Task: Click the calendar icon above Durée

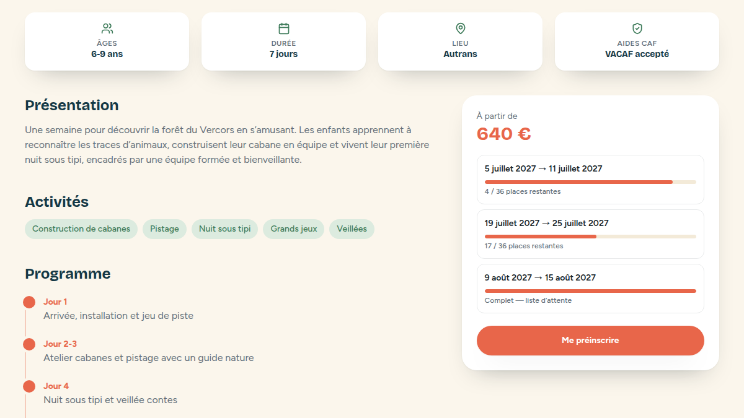Action: coord(283,28)
